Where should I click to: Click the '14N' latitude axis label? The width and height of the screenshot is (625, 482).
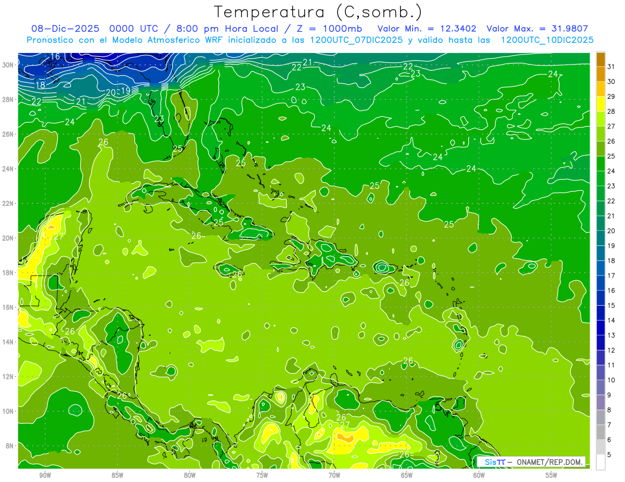tap(7, 342)
